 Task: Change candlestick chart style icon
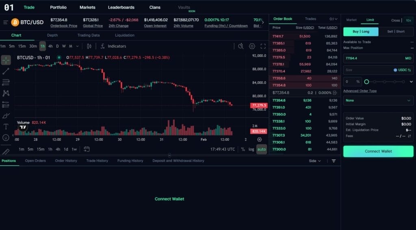point(89,46)
